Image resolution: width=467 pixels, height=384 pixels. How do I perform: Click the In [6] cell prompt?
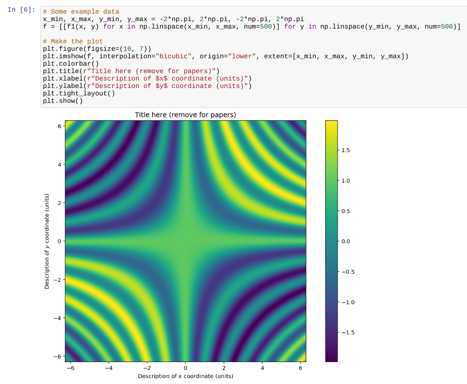21,10
